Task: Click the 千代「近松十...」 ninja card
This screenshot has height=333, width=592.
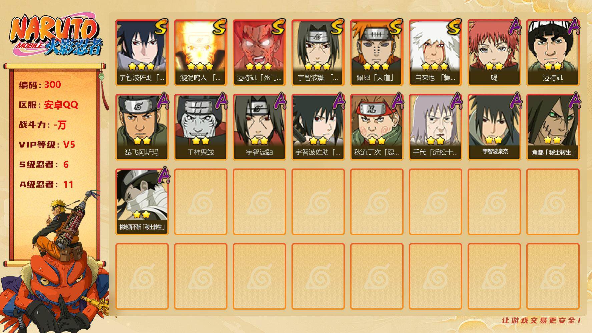Action: coord(435,127)
